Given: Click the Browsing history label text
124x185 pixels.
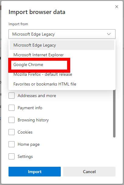Looking at the screenshot, I should (x=33, y=120).
